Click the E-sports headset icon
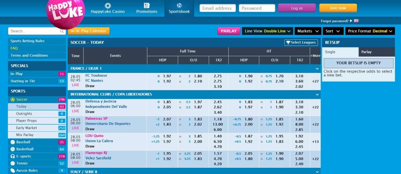Viewport: 401px width, 174px height. [13, 156]
